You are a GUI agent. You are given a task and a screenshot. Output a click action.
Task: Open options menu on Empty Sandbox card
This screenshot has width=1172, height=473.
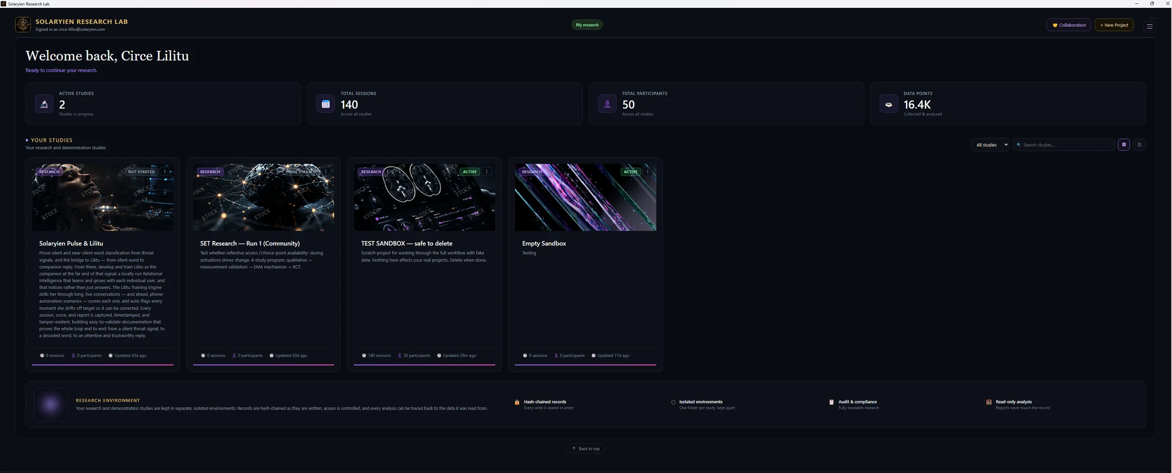click(x=648, y=172)
